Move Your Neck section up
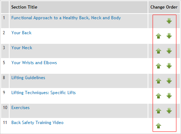This screenshot has height=134, width=181. tap(159, 51)
